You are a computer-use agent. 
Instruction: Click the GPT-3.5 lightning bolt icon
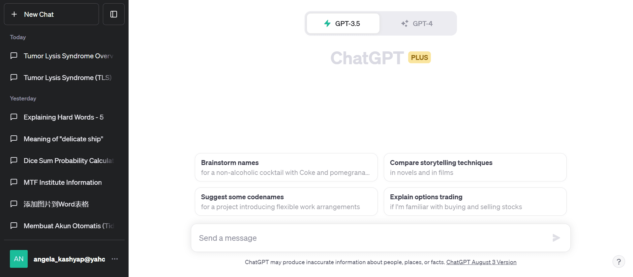click(x=327, y=23)
